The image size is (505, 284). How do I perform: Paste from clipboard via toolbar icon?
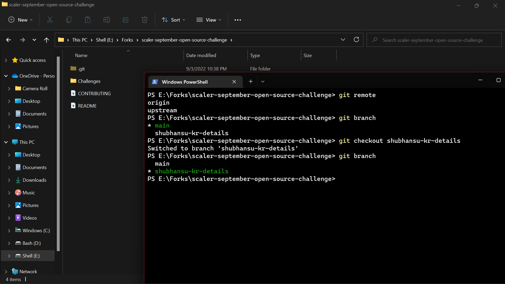pos(88,20)
